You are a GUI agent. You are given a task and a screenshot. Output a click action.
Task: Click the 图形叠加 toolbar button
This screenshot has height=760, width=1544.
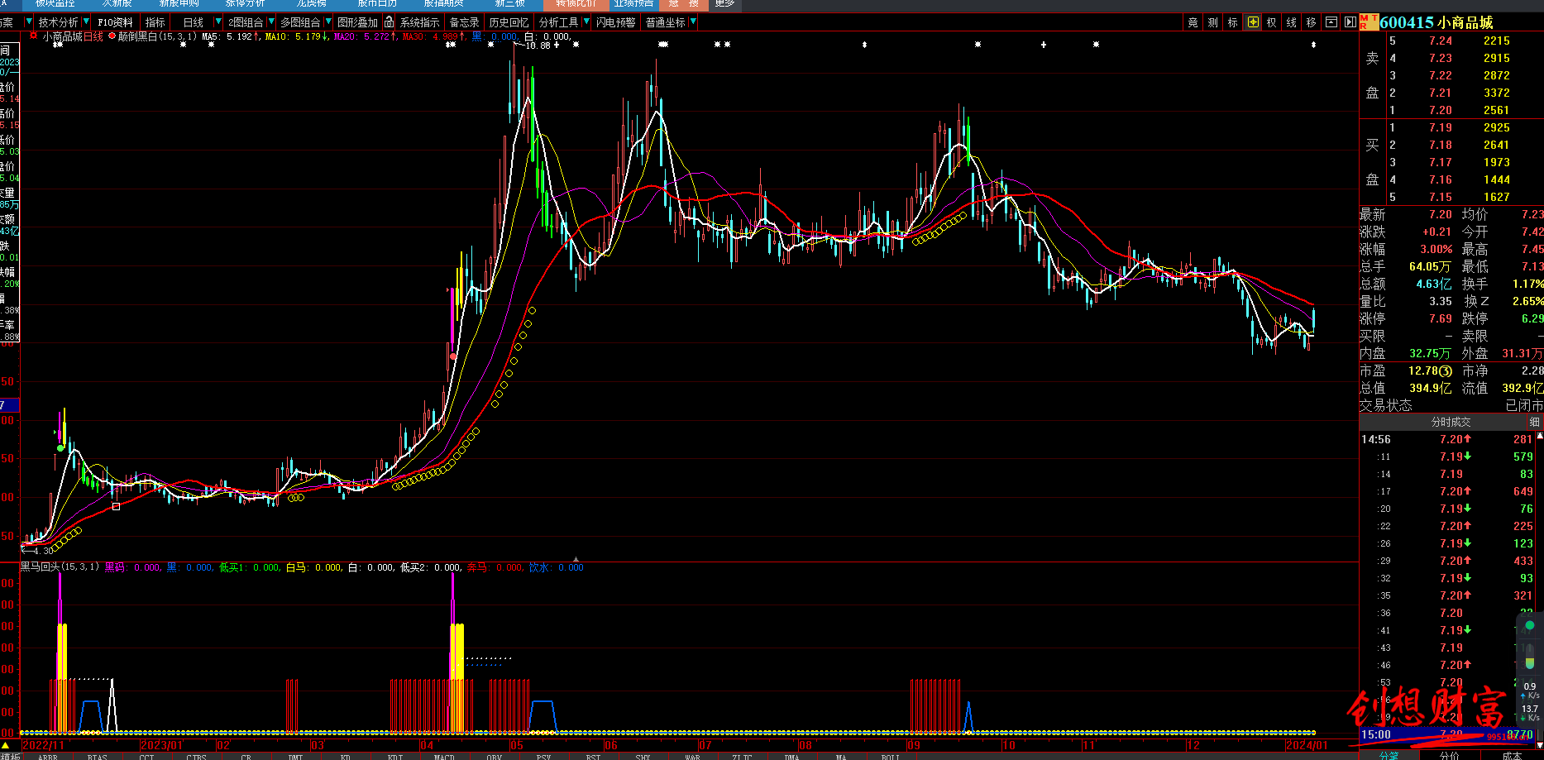(x=357, y=22)
